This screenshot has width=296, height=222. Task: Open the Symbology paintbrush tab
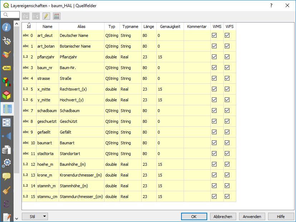coord(6,54)
